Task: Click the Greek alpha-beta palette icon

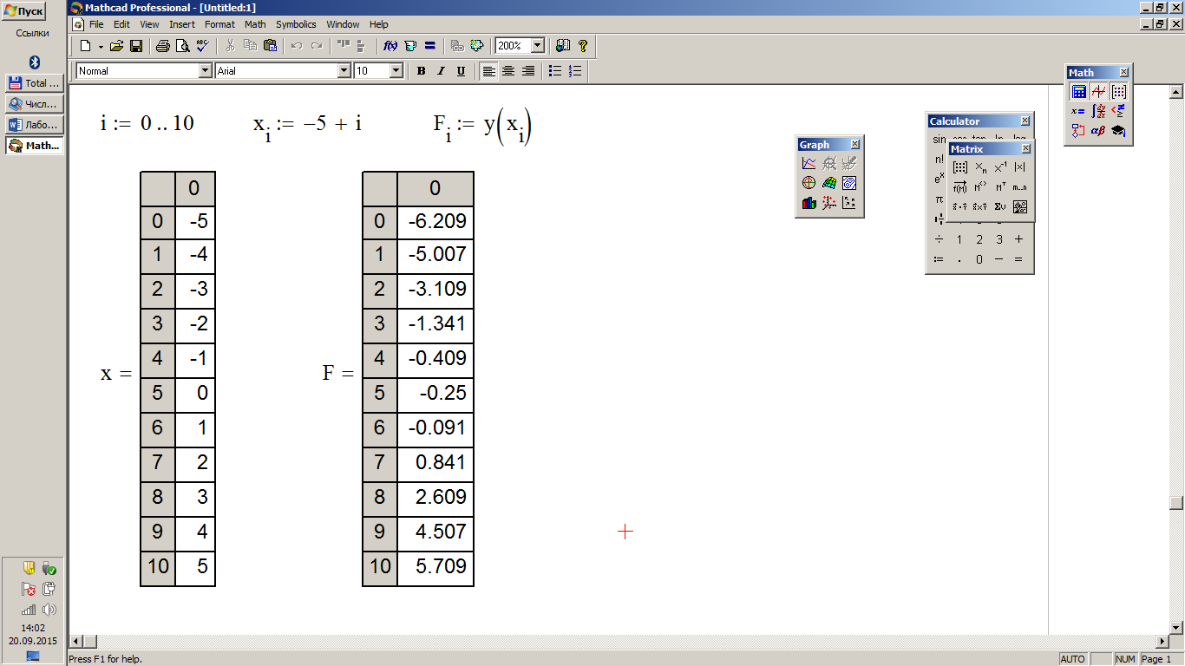Action: (x=1099, y=131)
